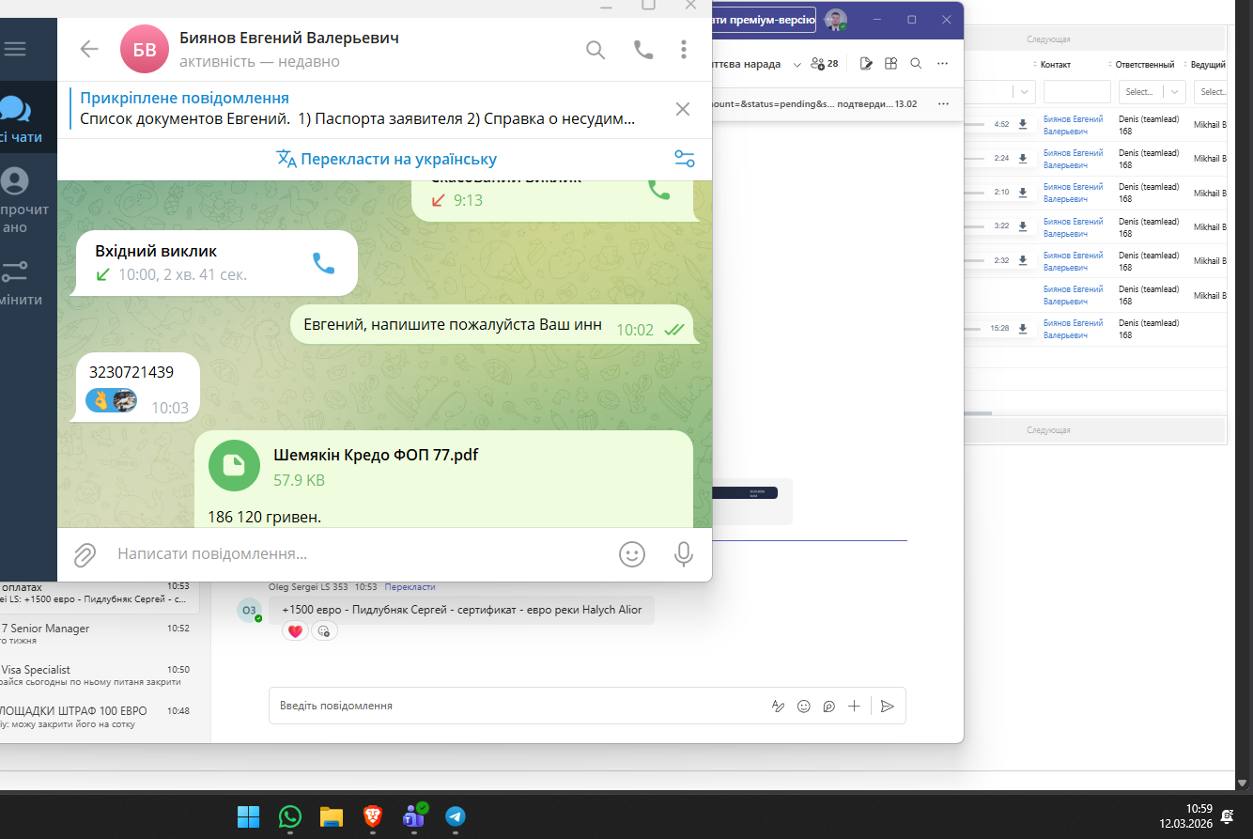Attach a file with the Telegram paperclip
The height and width of the screenshot is (839, 1253).
tap(85, 554)
